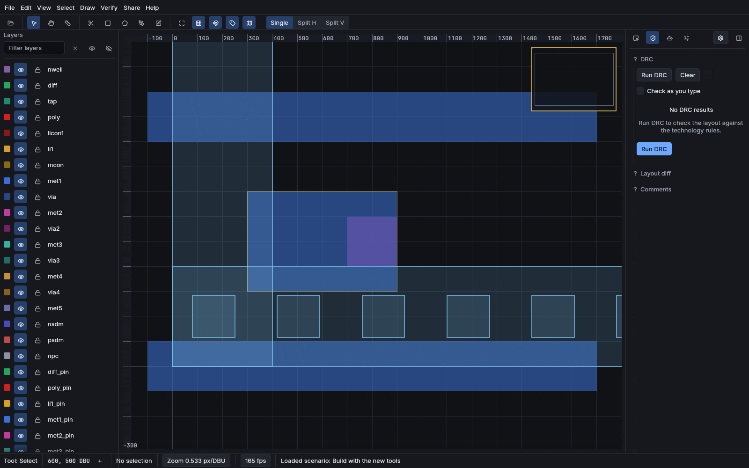This screenshot has width=749, height=468.
Task: Click the Fit-to-view frame icon
Action: 182,23
